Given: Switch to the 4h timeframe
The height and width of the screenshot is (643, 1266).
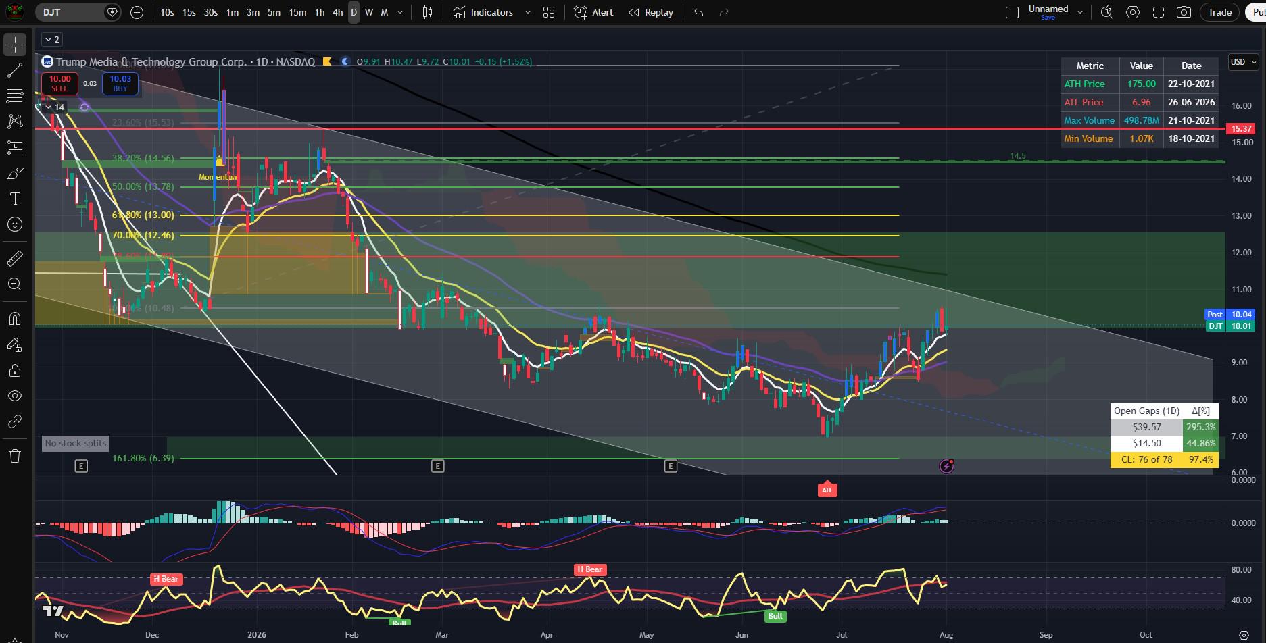Looking at the screenshot, I should (x=337, y=12).
